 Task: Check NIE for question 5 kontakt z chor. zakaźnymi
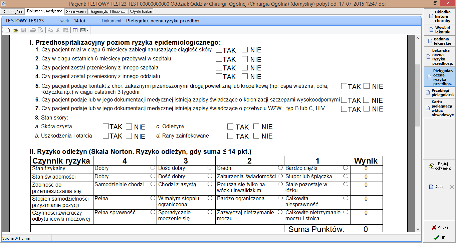click(367, 86)
